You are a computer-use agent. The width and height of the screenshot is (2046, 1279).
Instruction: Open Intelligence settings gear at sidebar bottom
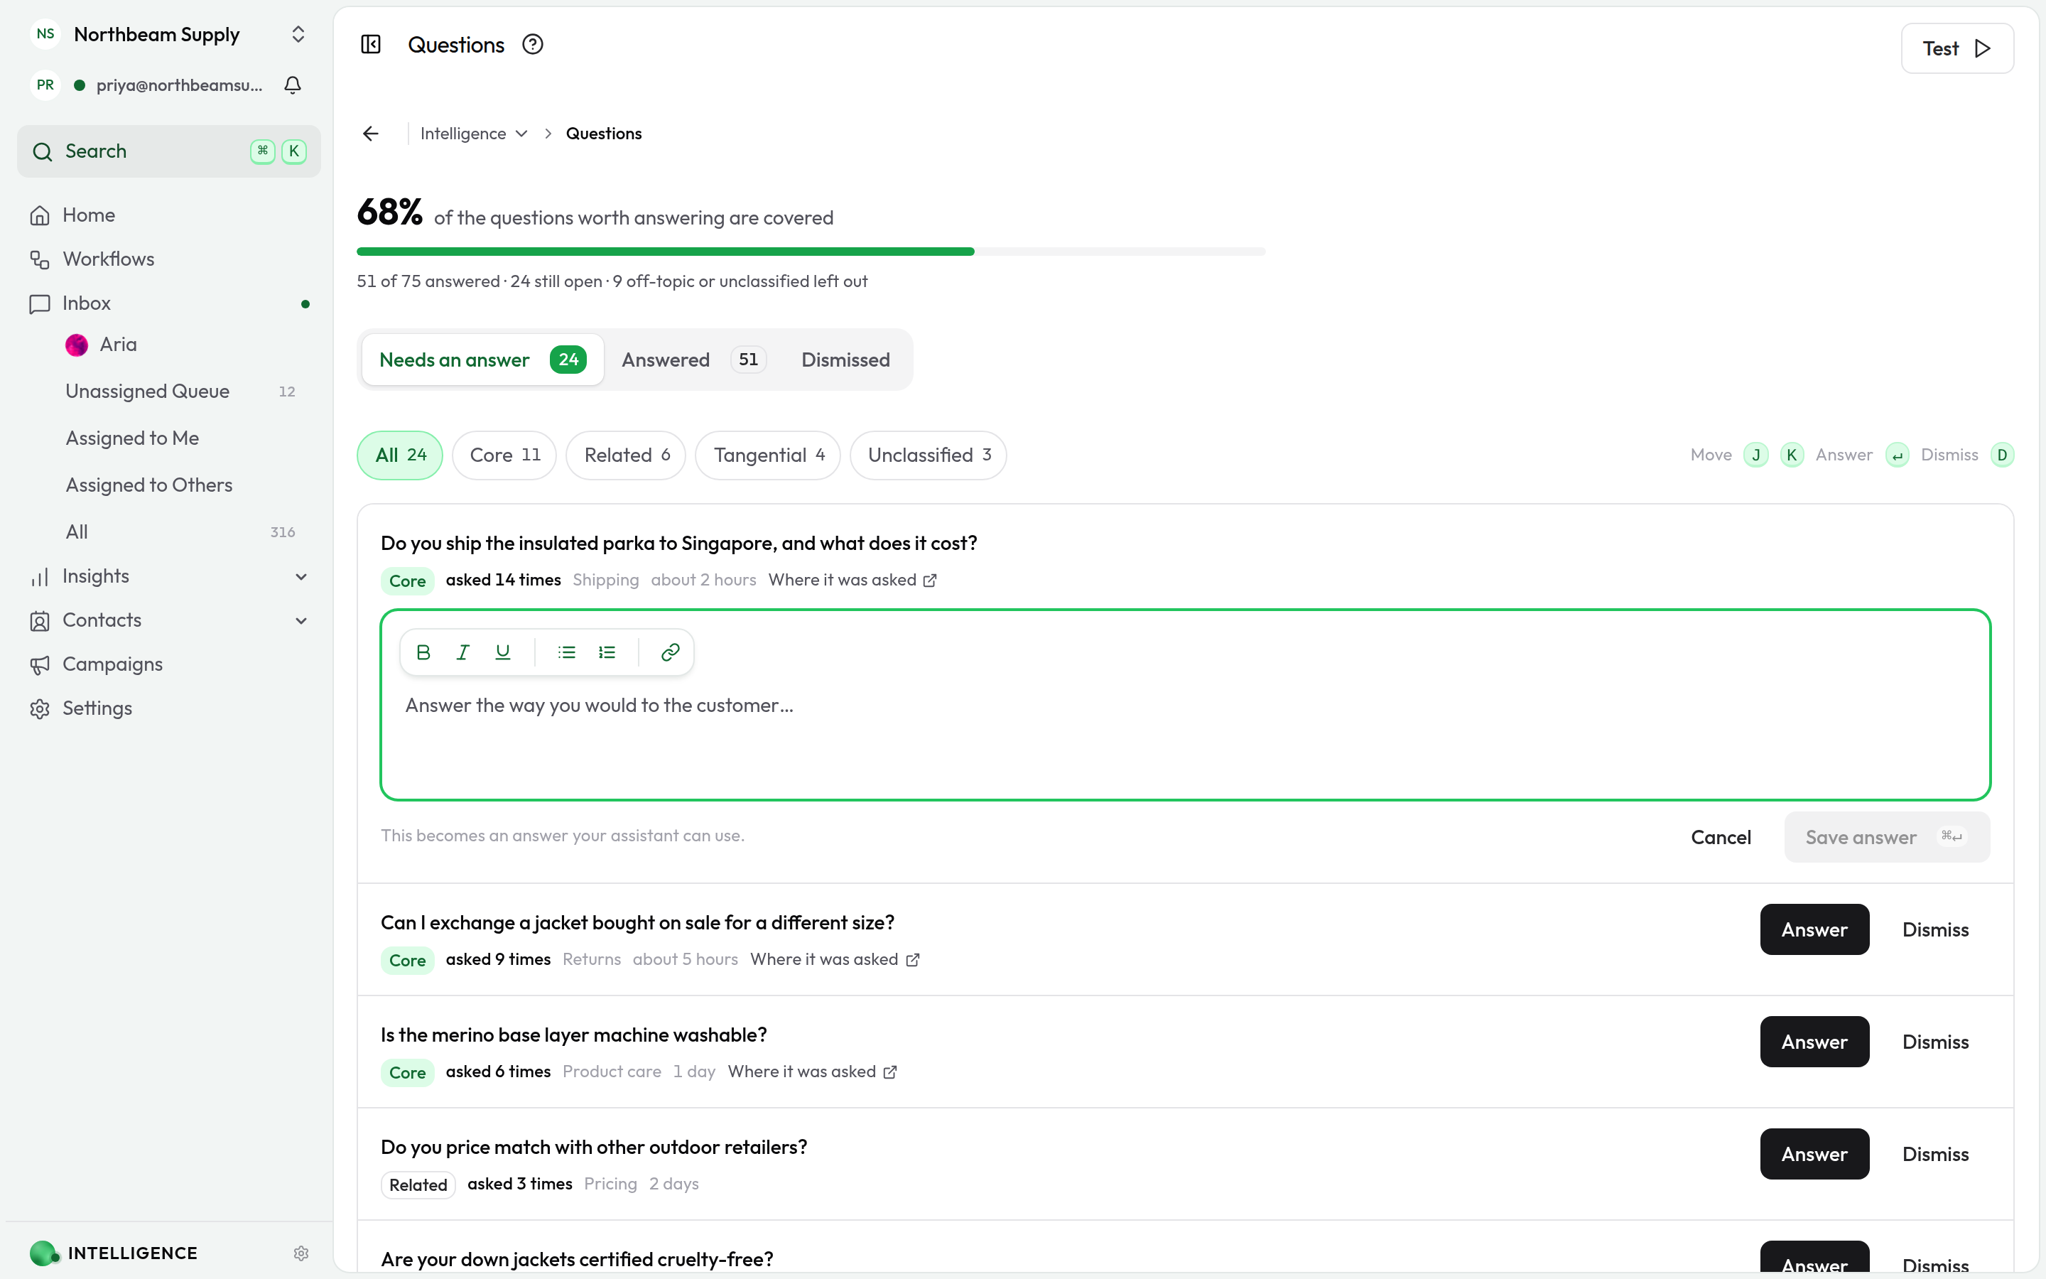[301, 1253]
